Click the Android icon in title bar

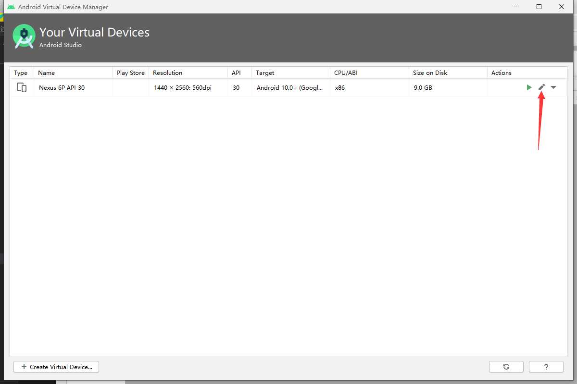(11, 7)
